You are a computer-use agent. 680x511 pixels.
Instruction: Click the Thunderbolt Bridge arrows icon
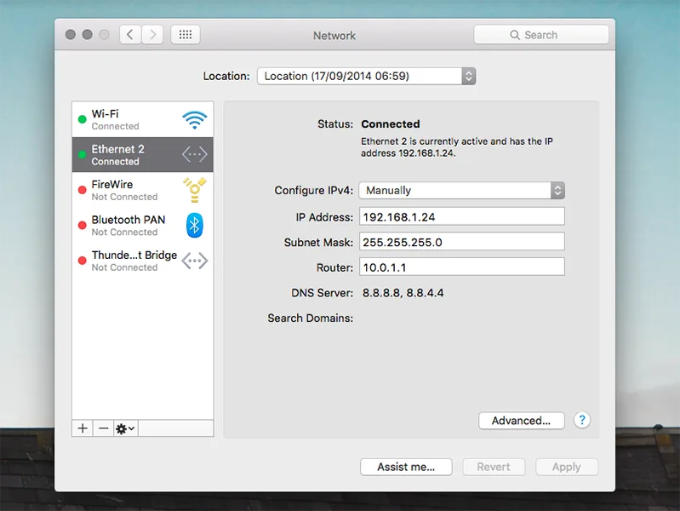(x=194, y=261)
